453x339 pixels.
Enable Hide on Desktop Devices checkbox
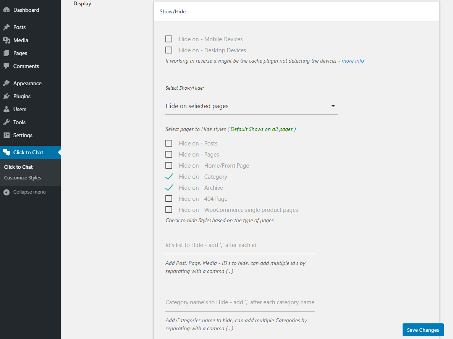169,50
